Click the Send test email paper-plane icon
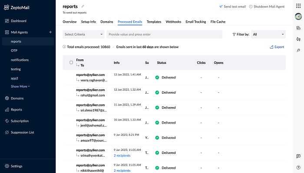Screen dimensions: 304x173 coord(221,7)
